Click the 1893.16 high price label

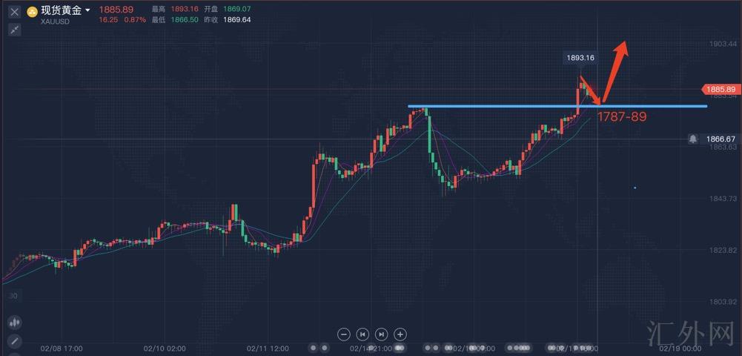point(580,57)
